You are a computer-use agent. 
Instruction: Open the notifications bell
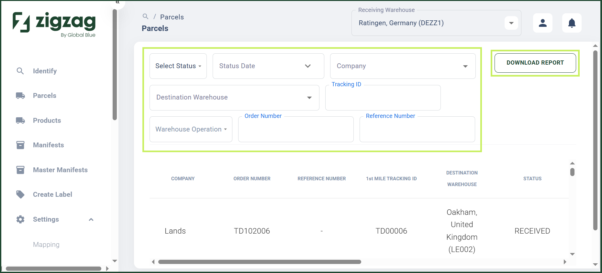572,23
